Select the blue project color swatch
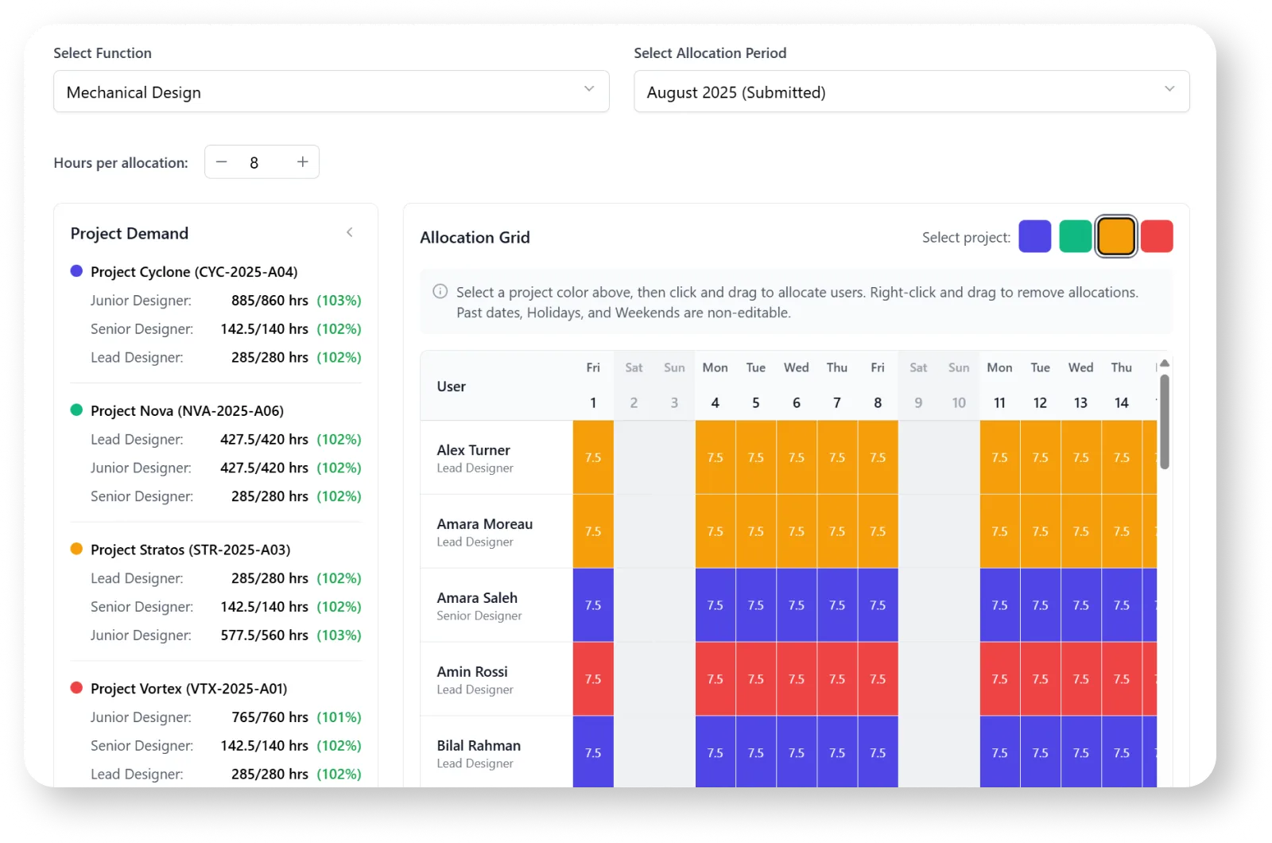Screen dimensions: 1272x843 click(1034, 236)
